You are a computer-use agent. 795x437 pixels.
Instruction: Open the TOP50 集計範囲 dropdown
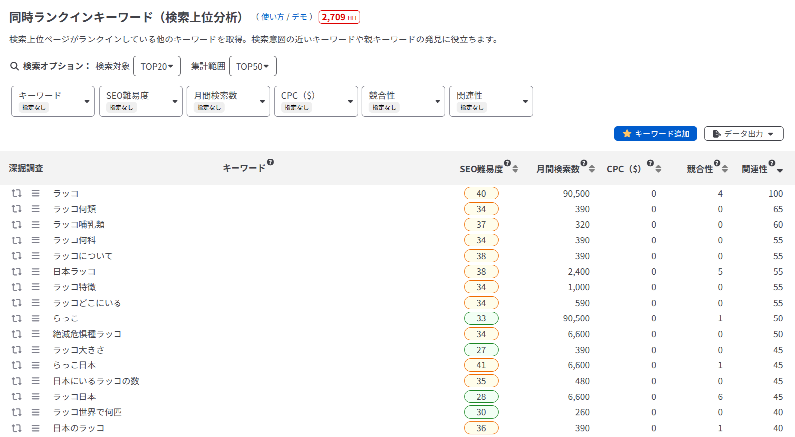click(252, 66)
